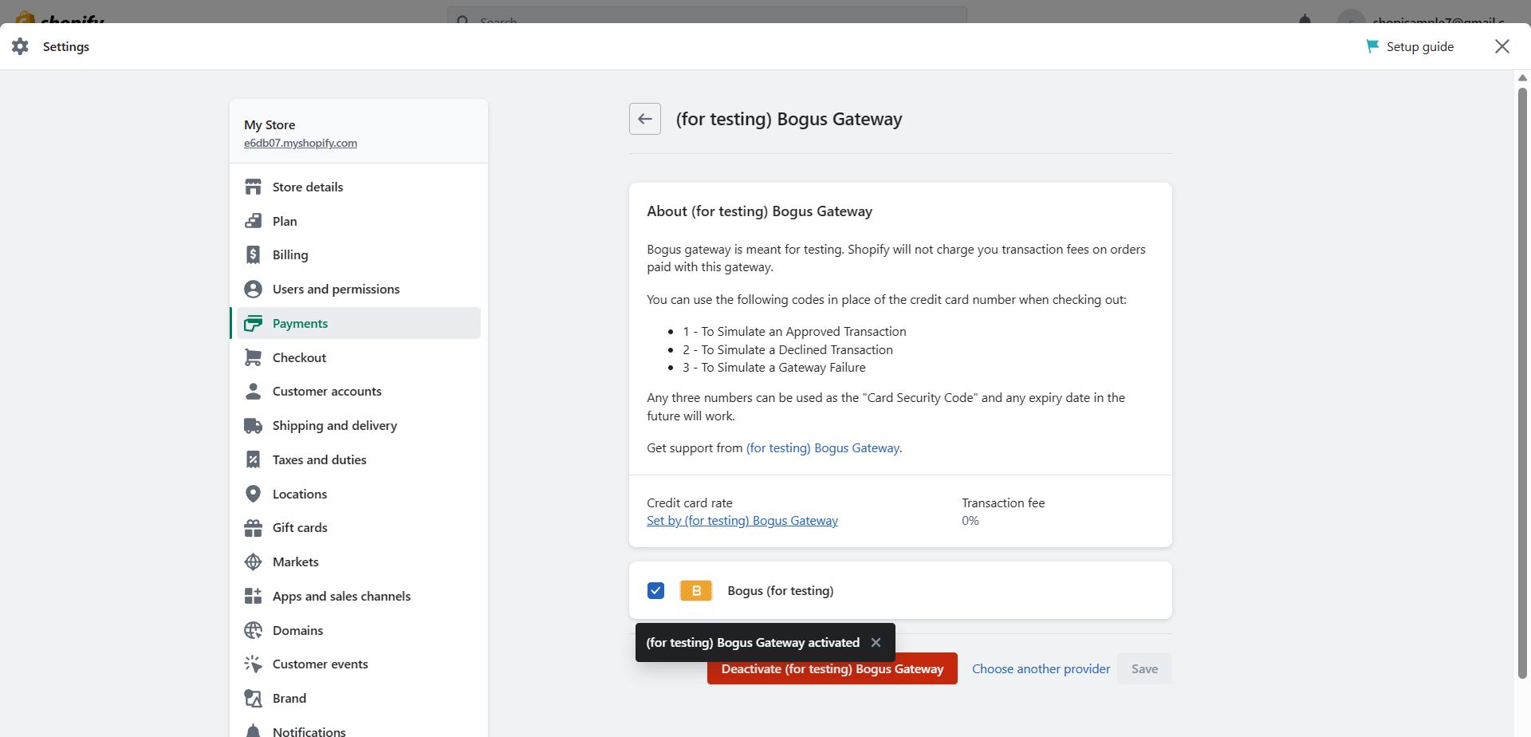Viewport: 1531px width, 737px height.
Task: Click the Billing dollar icon
Action: [254, 254]
